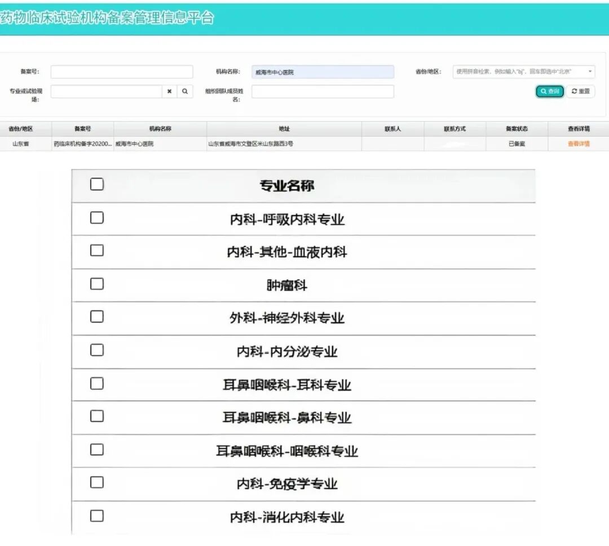The image size is (609, 546).
Task: Check the 内科-呼吸内科专业 checkbox
Action: point(97,218)
